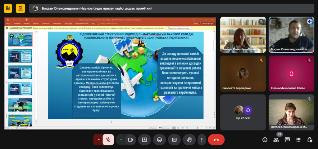The image size is (318, 149).
Task: Adjust the PowerPoint zoom slider handle
Action: [x=198, y=128]
